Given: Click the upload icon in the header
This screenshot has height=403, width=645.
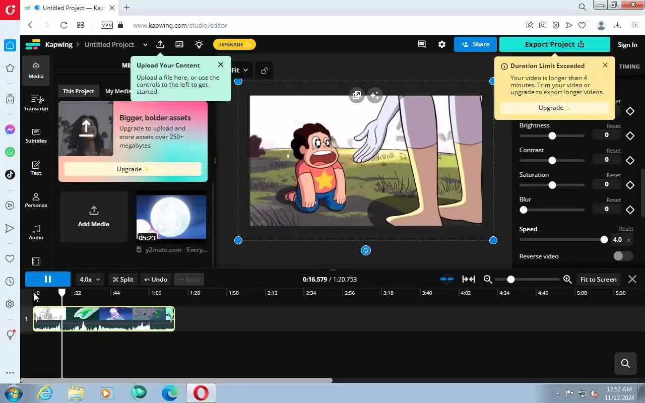Looking at the screenshot, I should pos(160,44).
